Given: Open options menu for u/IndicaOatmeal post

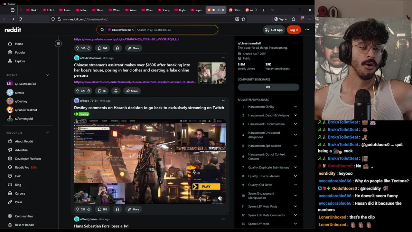Looking at the screenshot, I should tap(224, 58).
